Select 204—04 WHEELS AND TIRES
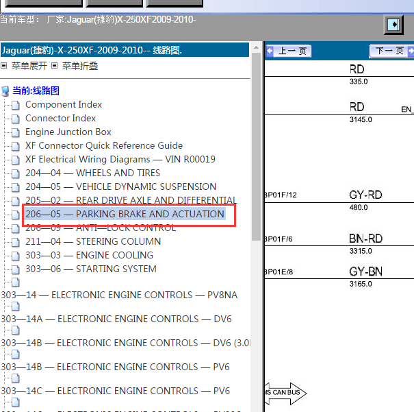 click(x=92, y=173)
